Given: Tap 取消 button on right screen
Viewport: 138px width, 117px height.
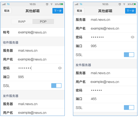Looking at the screenshot, I should tap(80, 11).
